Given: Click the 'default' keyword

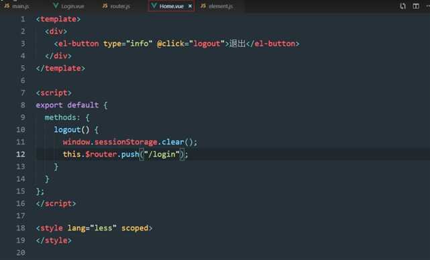Looking at the screenshot, I should [x=83, y=105].
